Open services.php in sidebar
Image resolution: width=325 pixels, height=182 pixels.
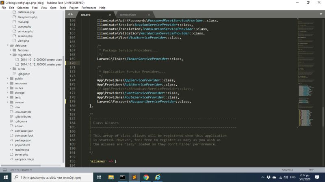25,31
